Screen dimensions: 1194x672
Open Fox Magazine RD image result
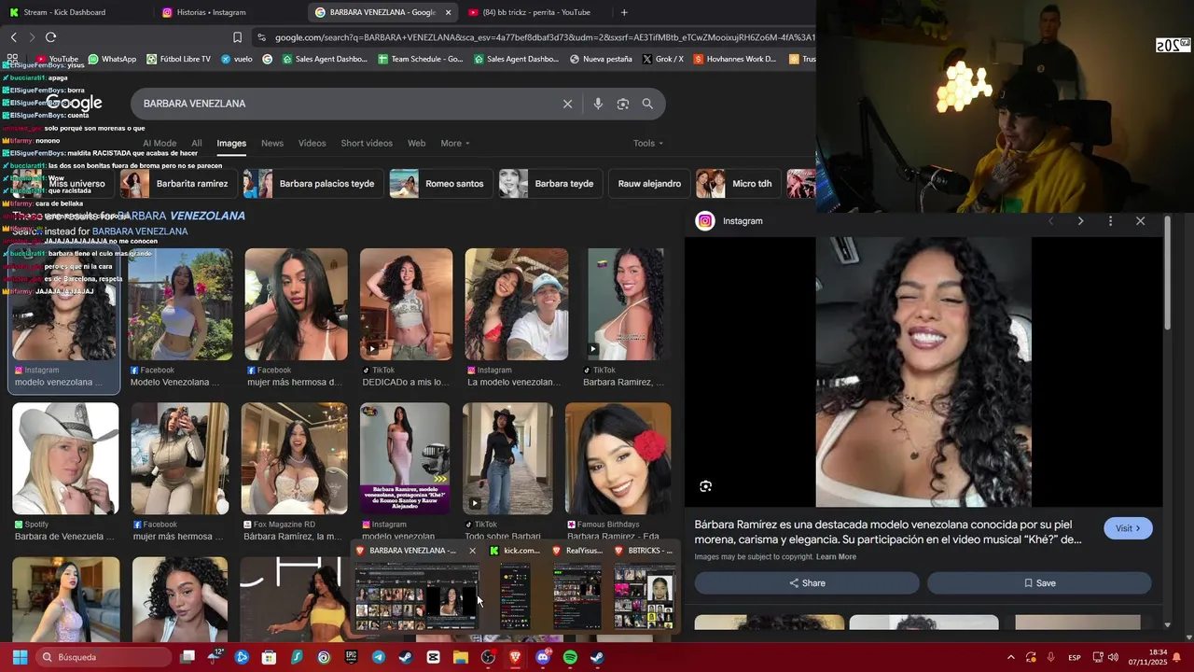coord(295,472)
